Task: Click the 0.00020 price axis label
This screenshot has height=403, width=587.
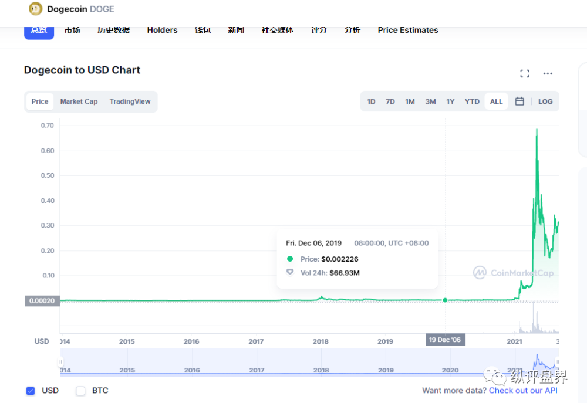Action: point(42,301)
